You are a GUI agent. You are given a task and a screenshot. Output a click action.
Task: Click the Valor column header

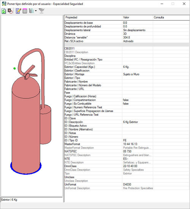click(x=138, y=18)
